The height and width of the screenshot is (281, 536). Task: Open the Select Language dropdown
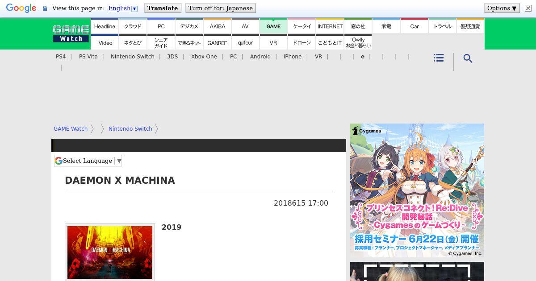coord(88,161)
